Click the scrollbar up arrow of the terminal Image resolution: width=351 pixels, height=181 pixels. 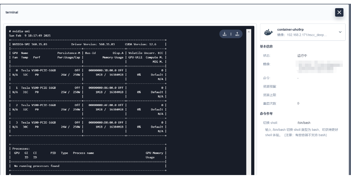pyautogui.click(x=248, y=32)
